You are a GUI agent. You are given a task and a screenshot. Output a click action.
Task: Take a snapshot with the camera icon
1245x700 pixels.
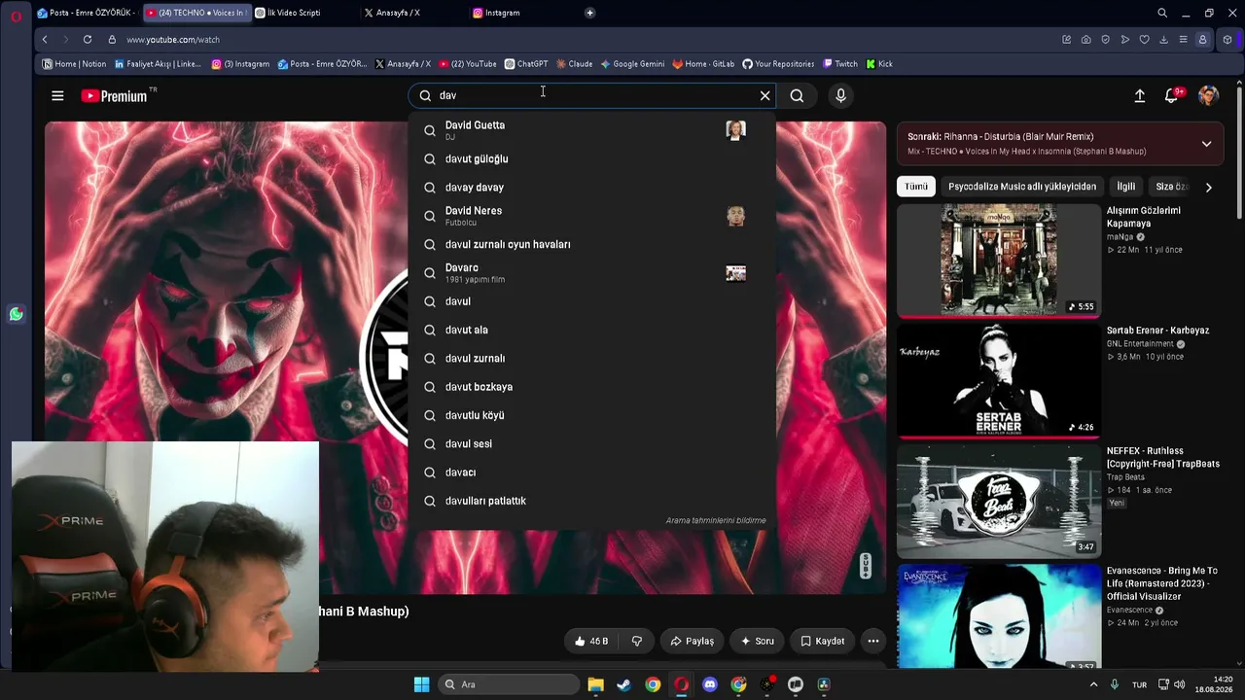point(1085,40)
